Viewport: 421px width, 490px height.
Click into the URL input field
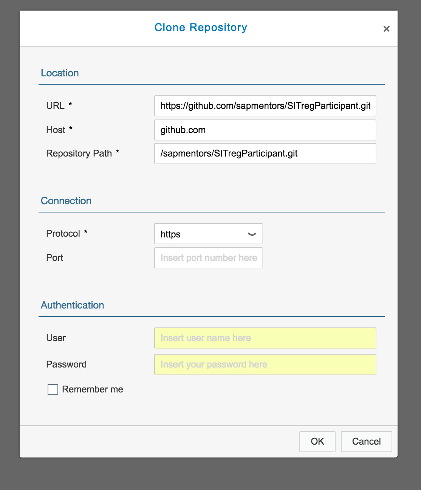[x=265, y=106]
